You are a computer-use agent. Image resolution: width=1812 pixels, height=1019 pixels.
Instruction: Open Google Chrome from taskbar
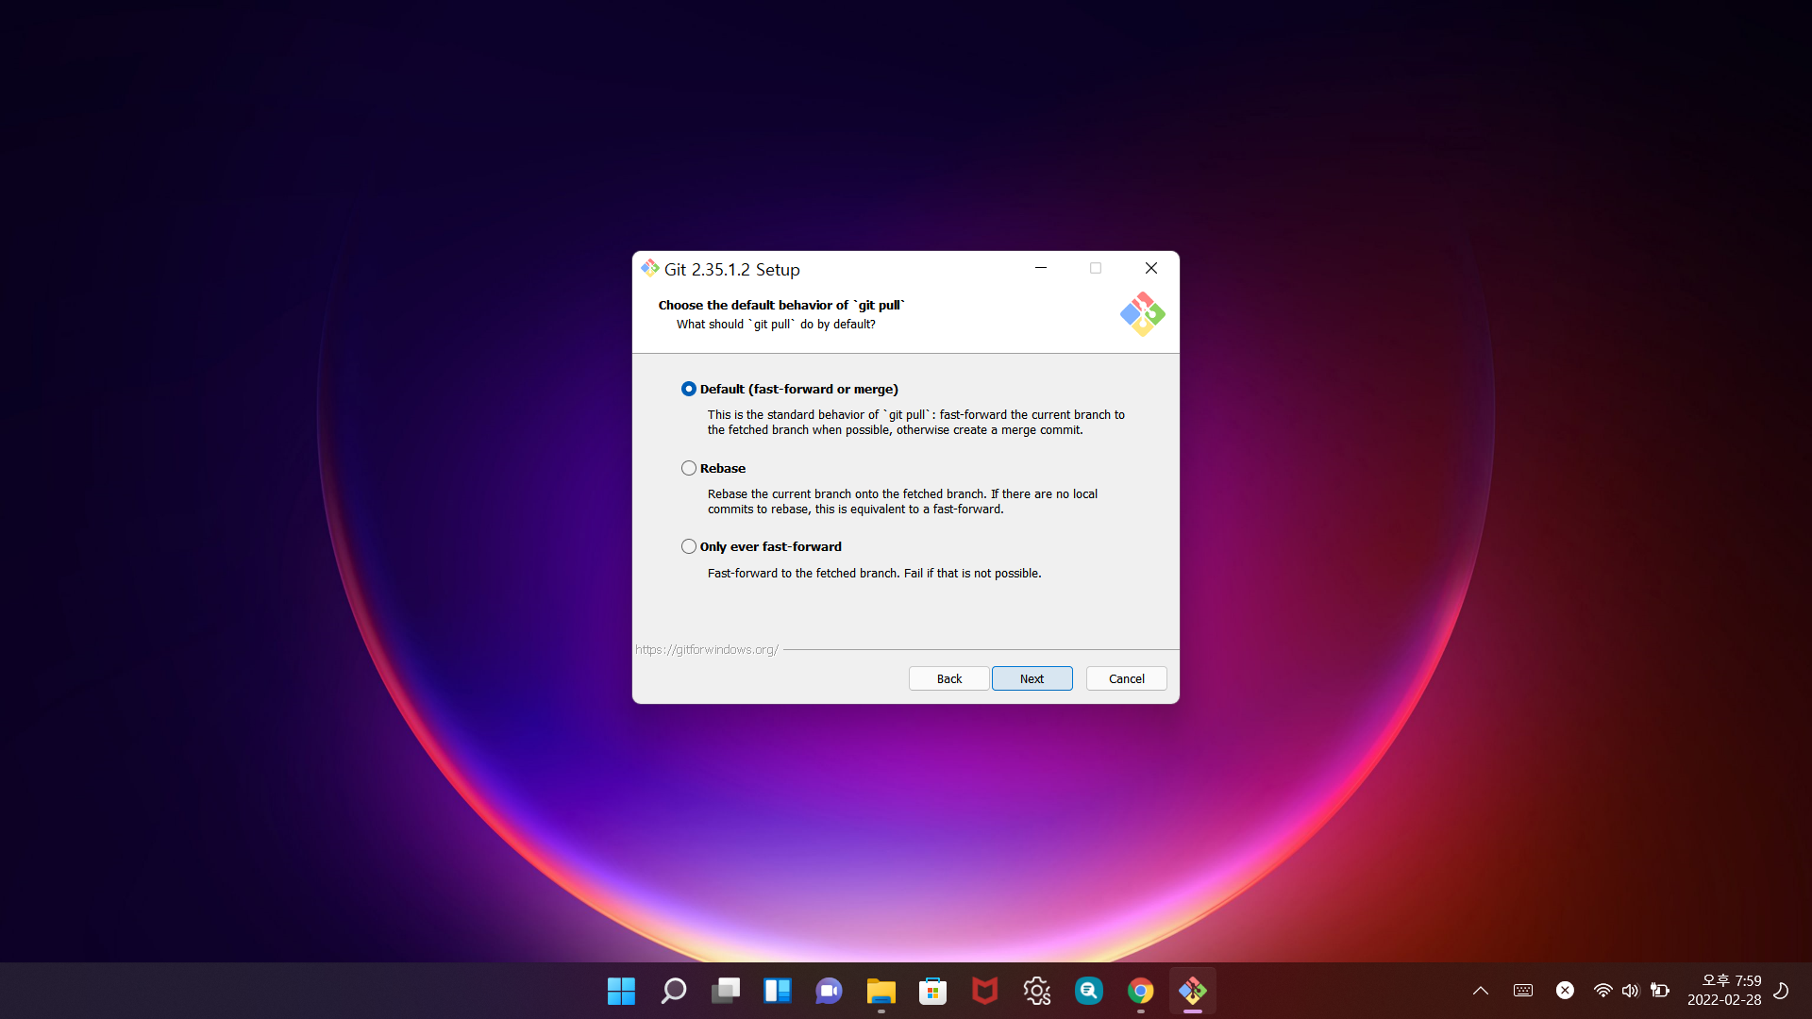(1140, 991)
